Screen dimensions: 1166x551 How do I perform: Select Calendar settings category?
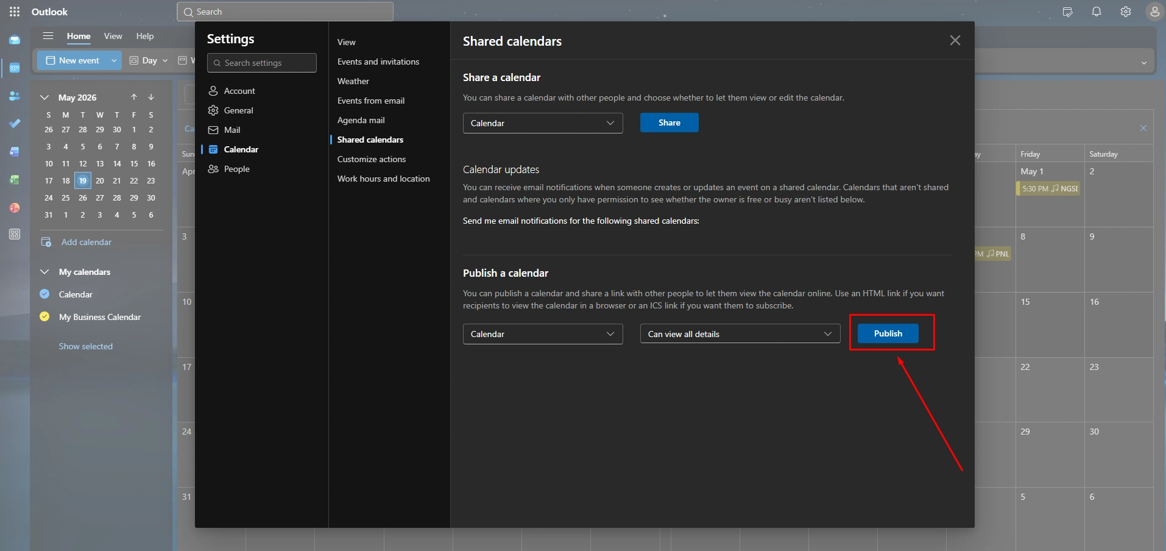coord(262,149)
